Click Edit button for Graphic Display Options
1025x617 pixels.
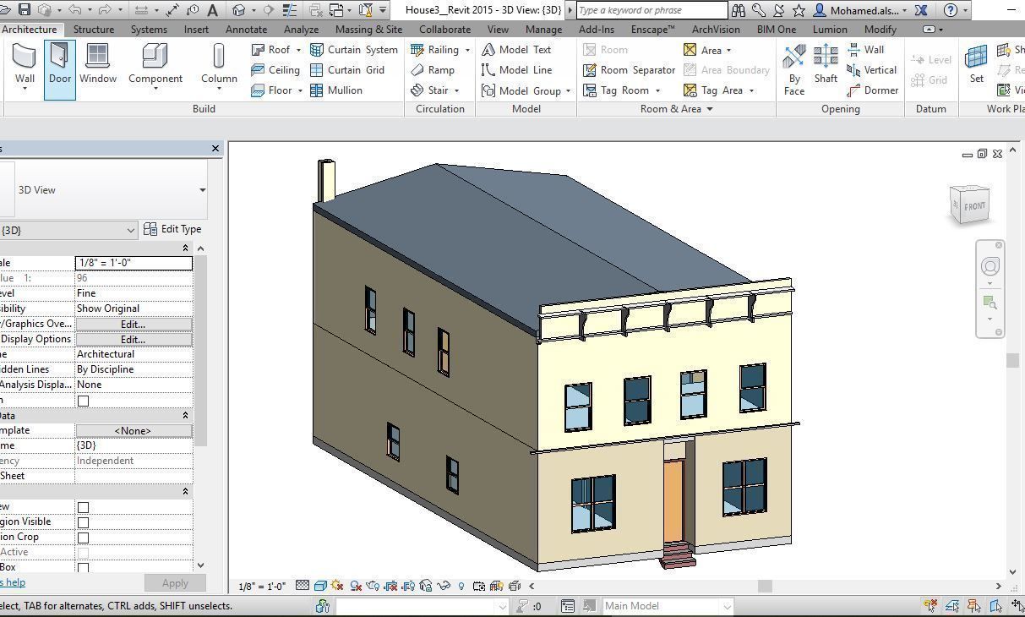click(134, 339)
